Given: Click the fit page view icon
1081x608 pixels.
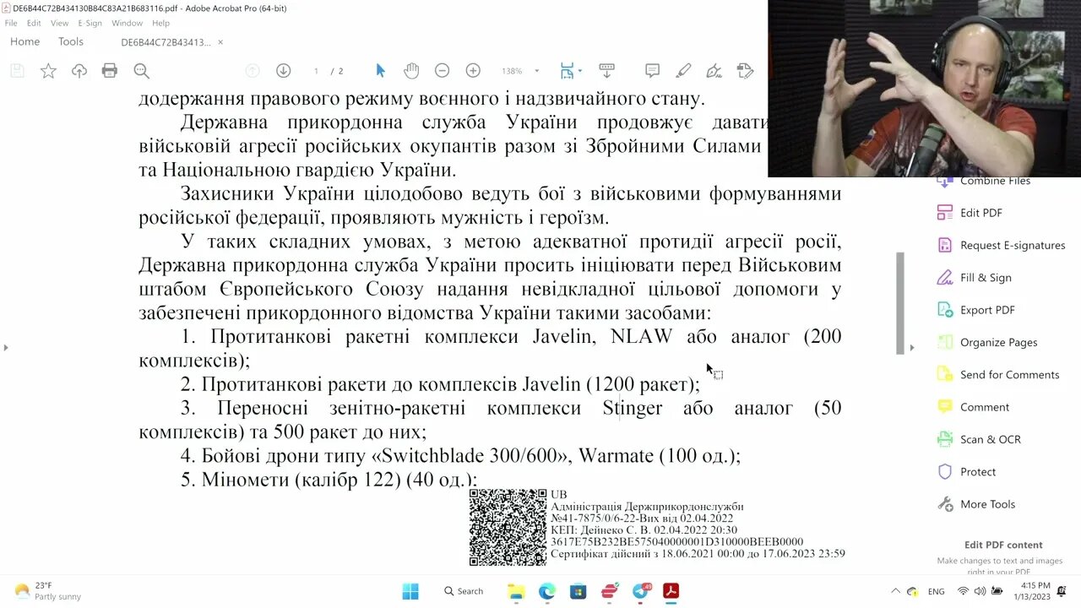Looking at the screenshot, I should (568, 71).
